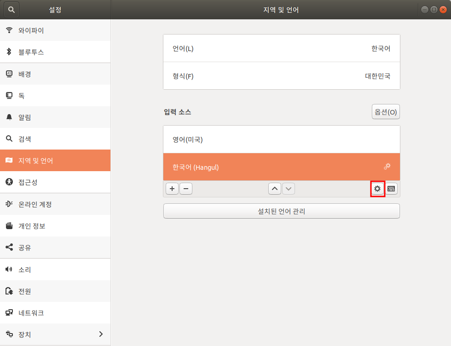Click the speaker icon next to 소리
Image resolution: width=451 pixels, height=346 pixels.
[9, 269]
